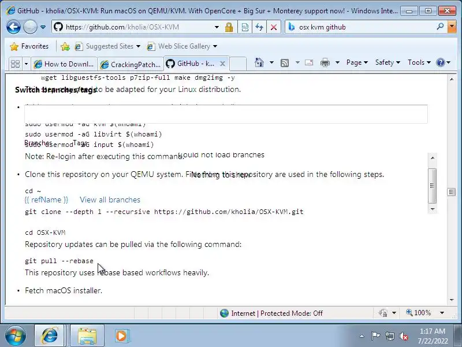Open Windows Media Player taskbar icon
Viewport: 462px width, 347px height.
pos(121,336)
